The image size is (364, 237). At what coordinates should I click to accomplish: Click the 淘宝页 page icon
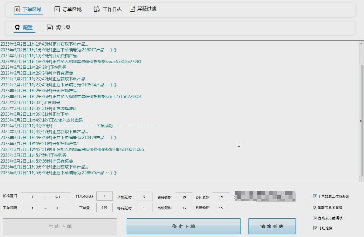50,27
